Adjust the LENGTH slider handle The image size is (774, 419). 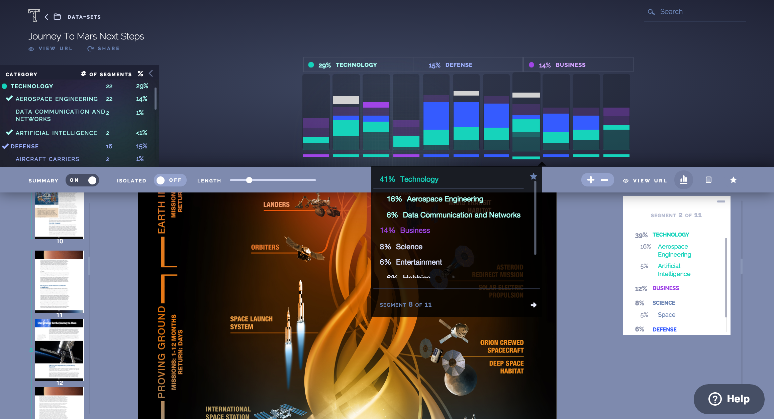click(249, 180)
